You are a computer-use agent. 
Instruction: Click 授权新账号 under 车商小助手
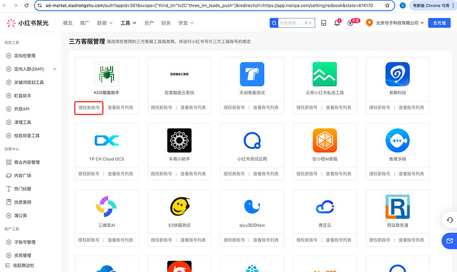(x=161, y=174)
